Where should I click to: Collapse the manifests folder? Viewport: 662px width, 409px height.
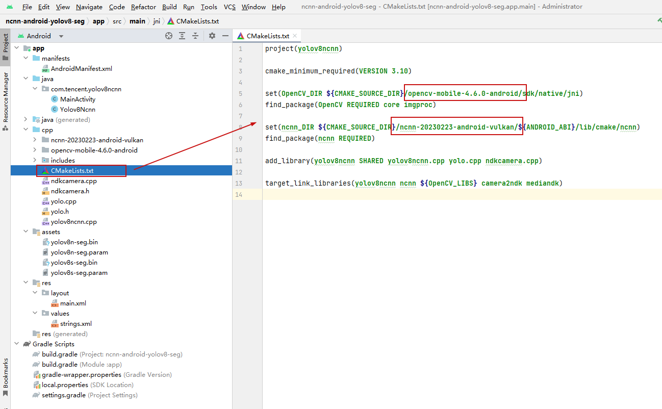[26, 58]
